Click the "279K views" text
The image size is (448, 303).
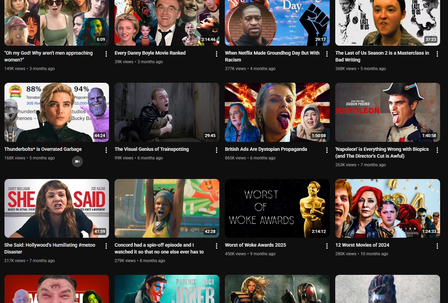coord(125,261)
